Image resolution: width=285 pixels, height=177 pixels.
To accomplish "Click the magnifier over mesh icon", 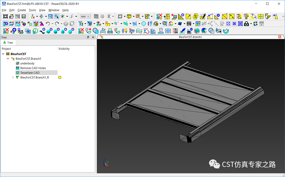I will [x=165, y=24].
